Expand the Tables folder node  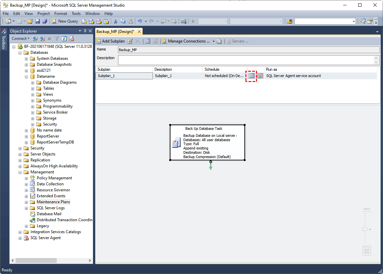33,89
